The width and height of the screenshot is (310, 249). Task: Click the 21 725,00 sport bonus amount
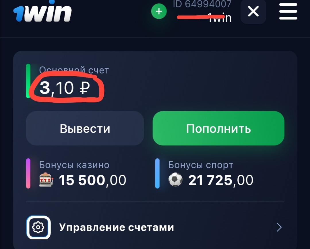[x=221, y=180]
